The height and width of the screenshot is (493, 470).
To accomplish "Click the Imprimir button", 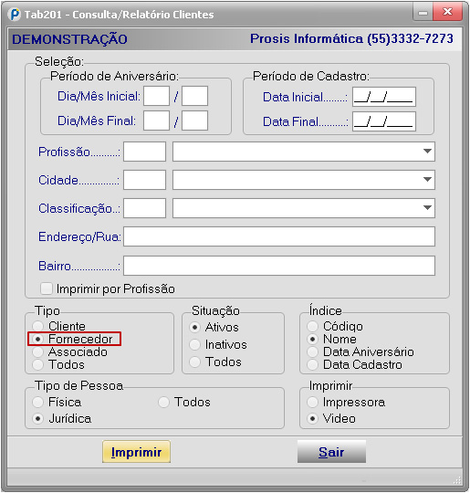I will pyautogui.click(x=137, y=452).
